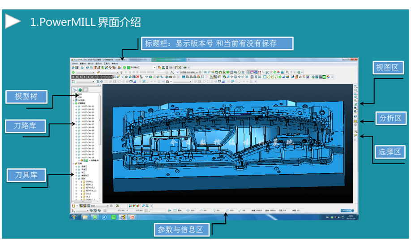
Task: Collapse the 刀具路径 tree node
Action: 73,103
